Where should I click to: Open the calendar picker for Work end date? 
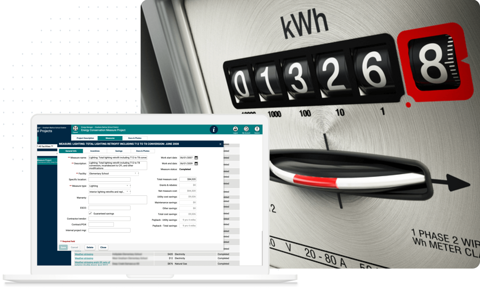pyautogui.click(x=196, y=163)
